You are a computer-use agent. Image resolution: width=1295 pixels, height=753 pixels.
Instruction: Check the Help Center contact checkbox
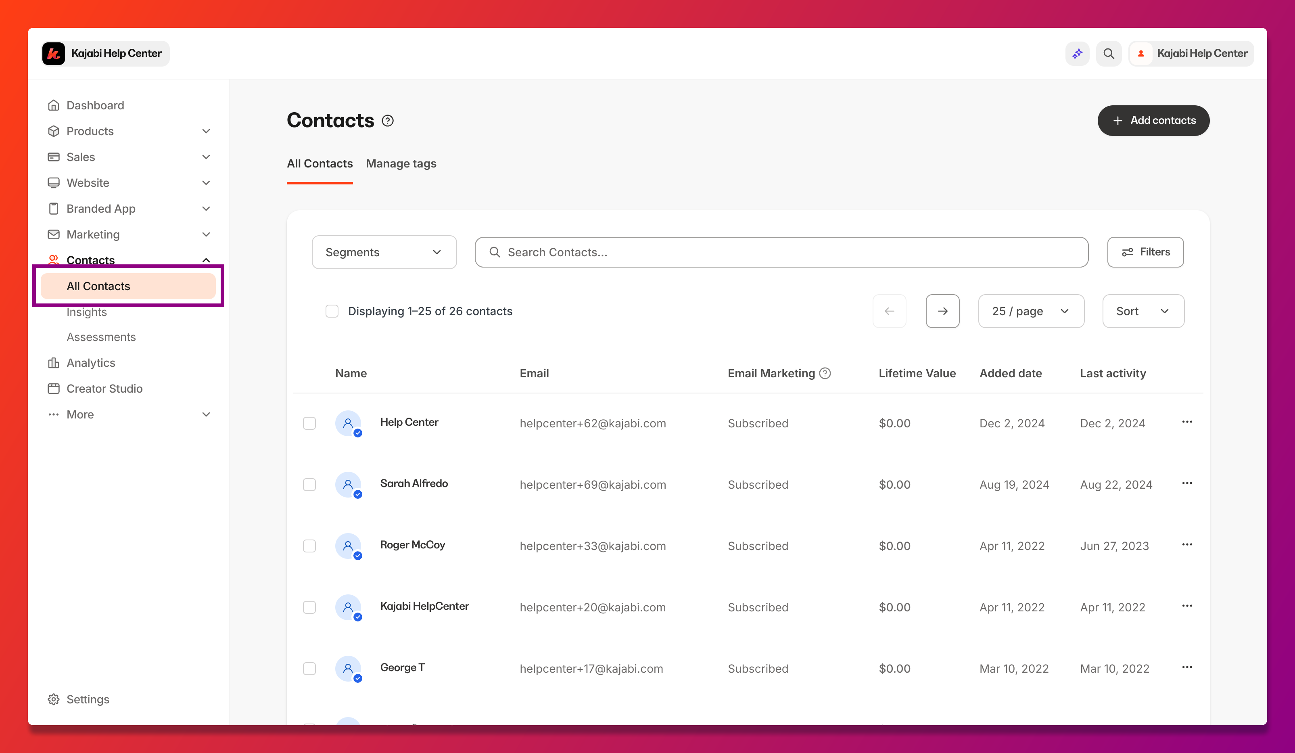pyautogui.click(x=309, y=423)
